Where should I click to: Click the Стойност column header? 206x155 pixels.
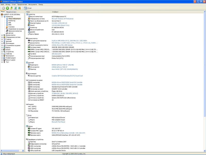tap(75, 12)
